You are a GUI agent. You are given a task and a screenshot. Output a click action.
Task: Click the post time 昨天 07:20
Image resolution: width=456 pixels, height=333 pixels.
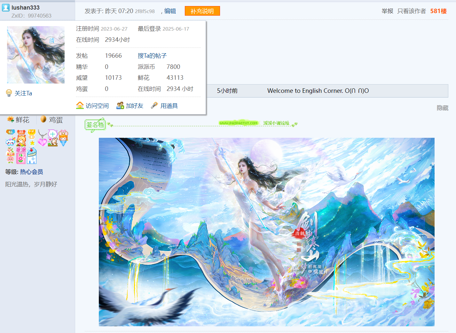(x=119, y=11)
